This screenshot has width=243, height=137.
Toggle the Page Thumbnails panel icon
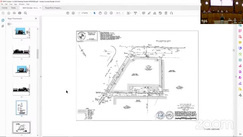click(x=3, y=20)
